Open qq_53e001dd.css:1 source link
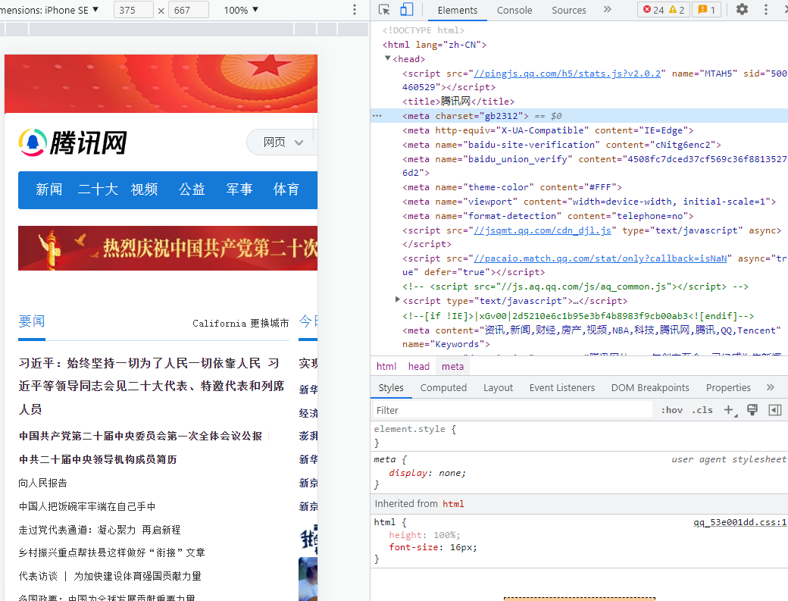This screenshot has height=601, width=788. pyautogui.click(x=740, y=522)
